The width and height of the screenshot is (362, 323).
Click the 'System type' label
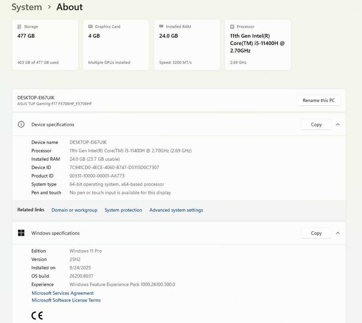pos(44,185)
